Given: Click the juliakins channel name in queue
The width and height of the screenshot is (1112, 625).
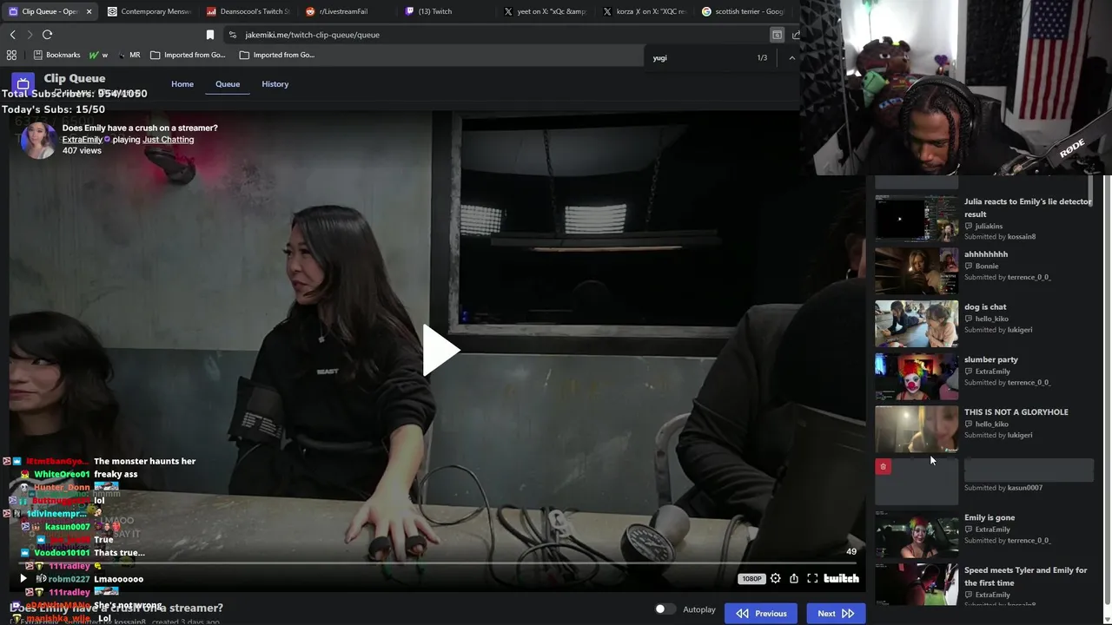Looking at the screenshot, I should (x=989, y=227).
